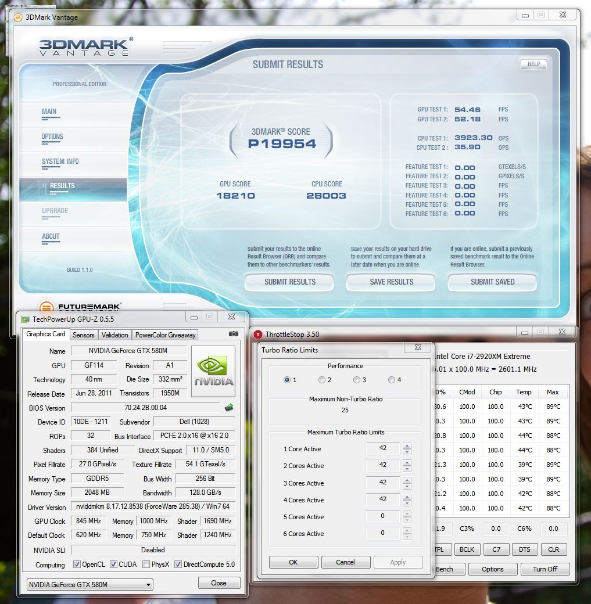This screenshot has width=591, height=604.
Task: Click the GPU score value 18210
Action: coord(235,196)
